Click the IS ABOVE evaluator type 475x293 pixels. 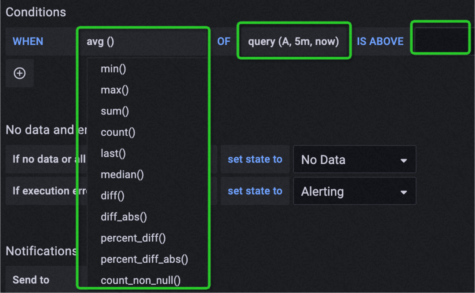click(380, 42)
